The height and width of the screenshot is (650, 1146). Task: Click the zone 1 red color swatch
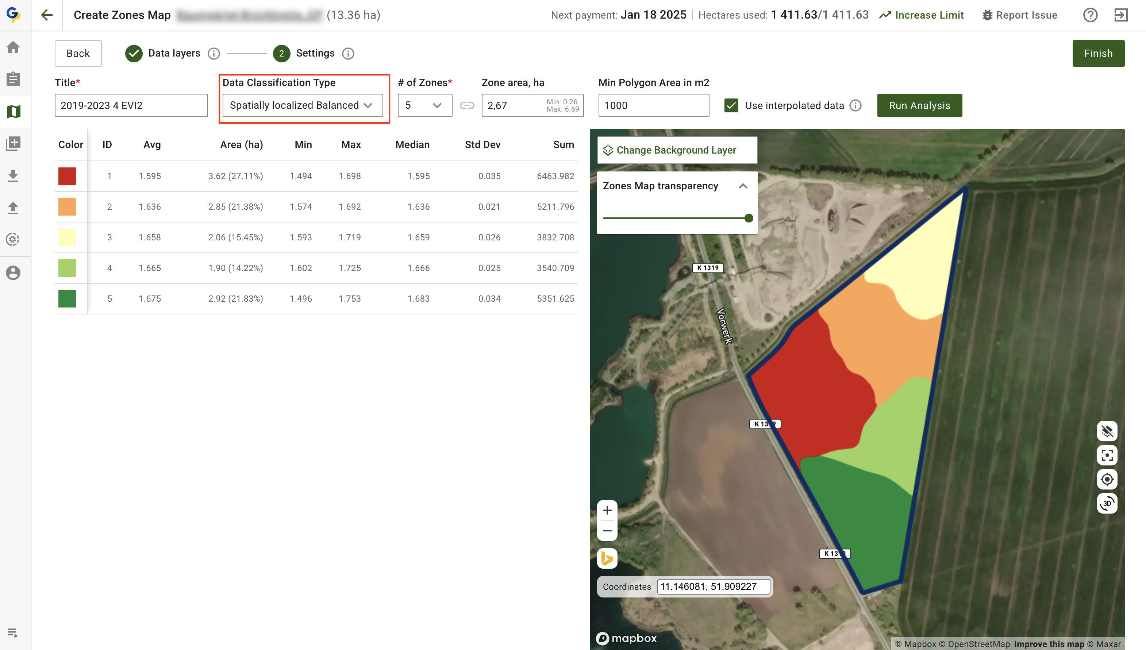click(67, 176)
